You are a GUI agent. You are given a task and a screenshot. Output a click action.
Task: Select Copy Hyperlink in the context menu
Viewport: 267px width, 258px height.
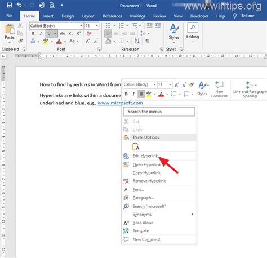[159, 173]
